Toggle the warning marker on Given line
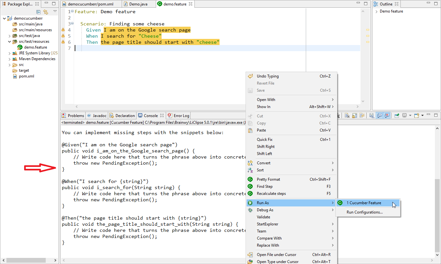The image size is (441, 264). (x=63, y=30)
